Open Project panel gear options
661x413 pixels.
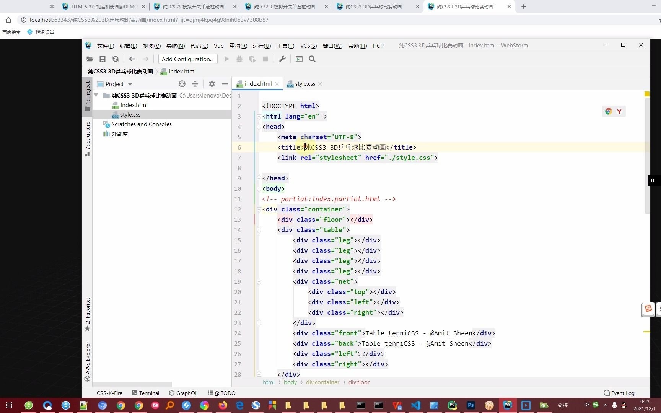coord(212,84)
